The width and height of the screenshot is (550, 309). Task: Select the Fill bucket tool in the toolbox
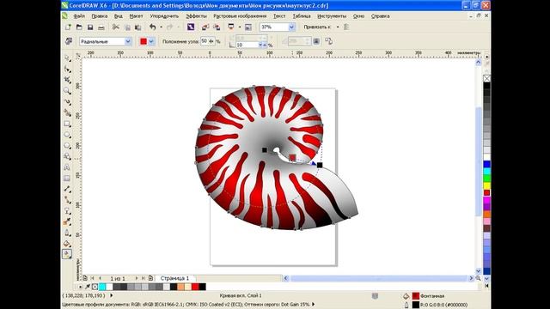tap(67, 243)
